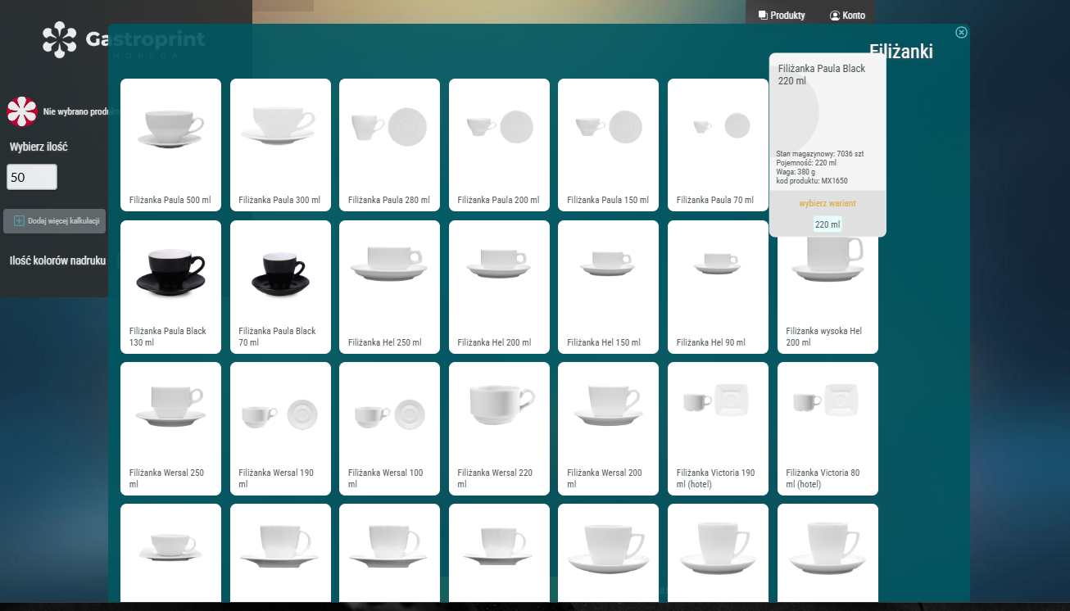Open Filiżanka Hel 150 ml card
Screen dimensions: 1070x611
coord(608,287)
